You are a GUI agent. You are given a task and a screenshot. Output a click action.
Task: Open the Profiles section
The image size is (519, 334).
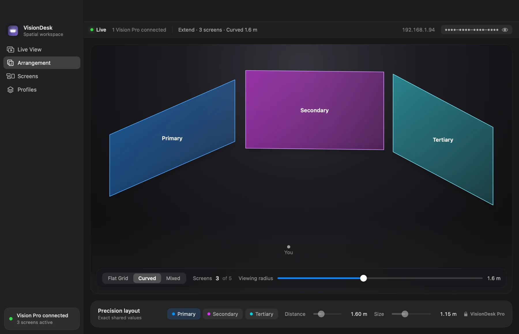click(x=42, y=90)
